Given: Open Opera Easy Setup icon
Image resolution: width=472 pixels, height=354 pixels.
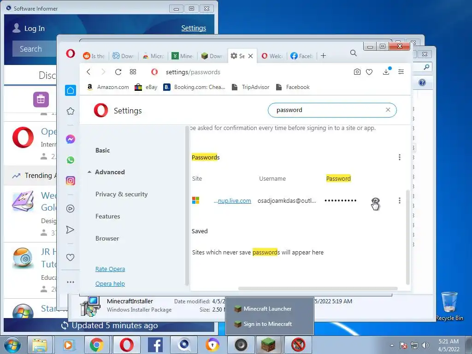Looking at the screenshot, I should click(401, 71).
